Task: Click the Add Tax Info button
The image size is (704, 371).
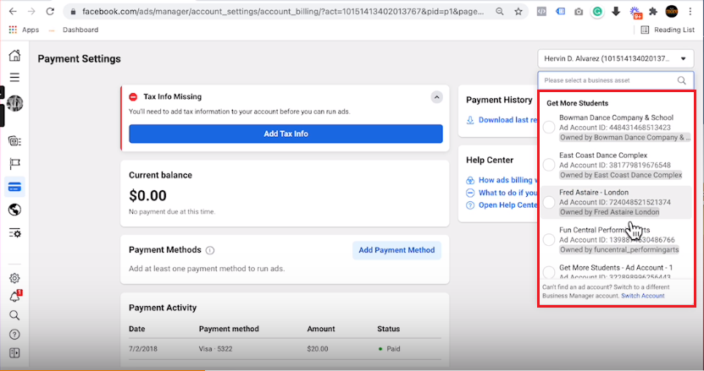Action: [285, 134]
